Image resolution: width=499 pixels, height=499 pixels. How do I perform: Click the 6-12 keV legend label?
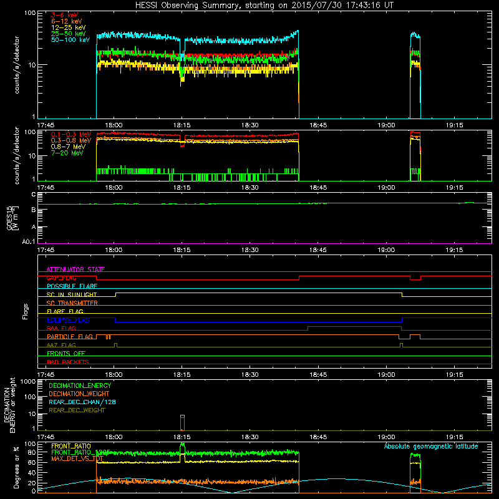[67, 21]
